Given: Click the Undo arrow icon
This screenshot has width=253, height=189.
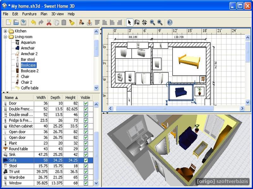Looking at the screenshot, I should 34,22.
